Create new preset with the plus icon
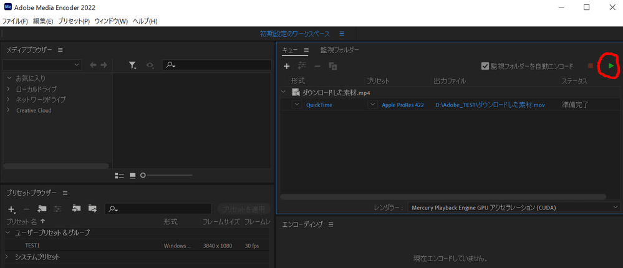The height and width of the screenshot is (268, 623). [12, 209]
